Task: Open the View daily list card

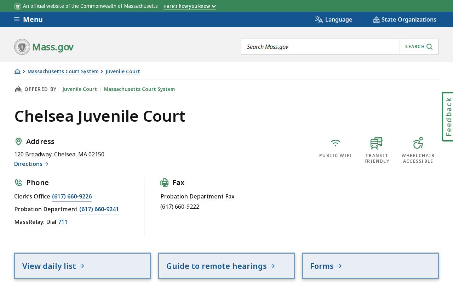Action: (82, 266)
